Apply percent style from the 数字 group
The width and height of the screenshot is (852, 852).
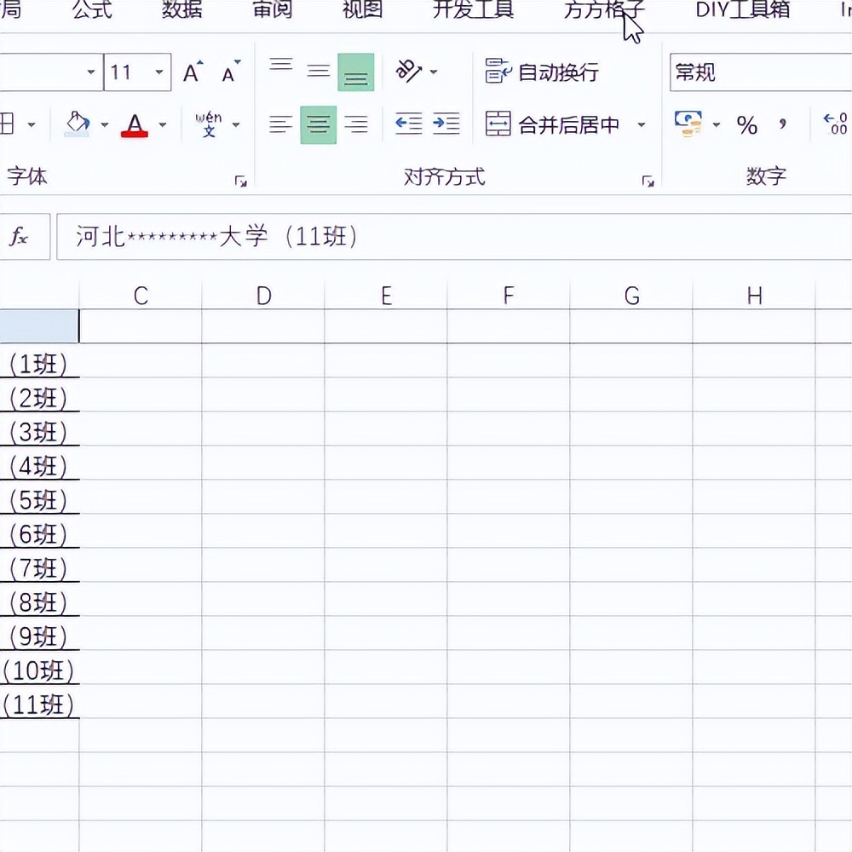[x=748, y=125]
